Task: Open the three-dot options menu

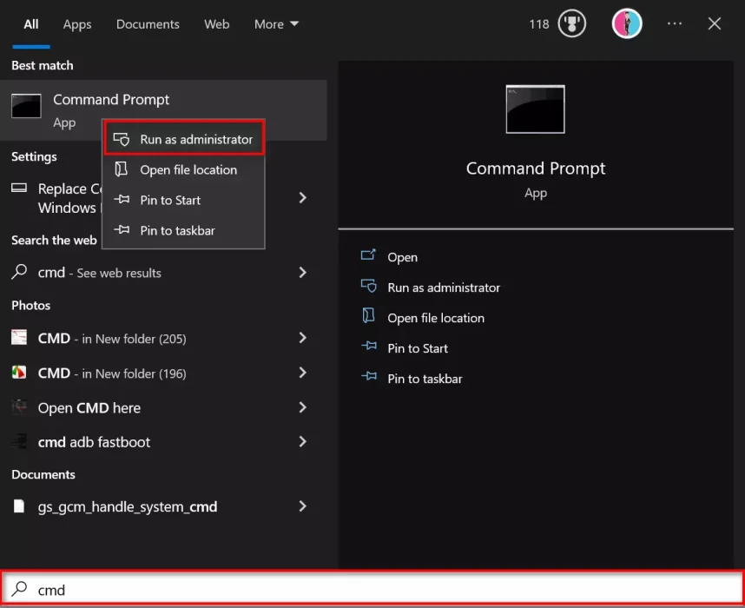Action: pyautogui.click(x=674, y=23)
